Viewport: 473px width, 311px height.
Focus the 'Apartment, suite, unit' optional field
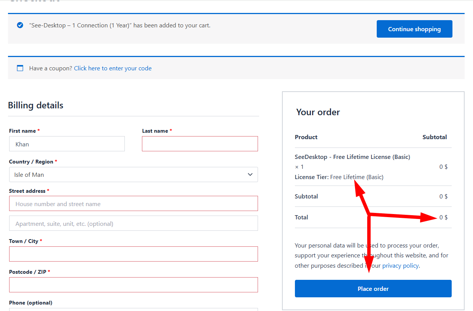(134, 223)
